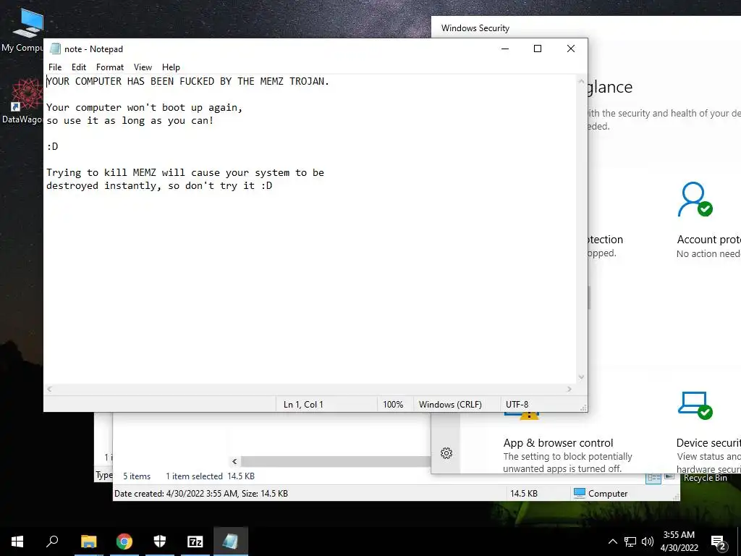The height and width of the screenshot is (556, 741).
Task: Open Windows Security settings gear
Action: point(446,453)
